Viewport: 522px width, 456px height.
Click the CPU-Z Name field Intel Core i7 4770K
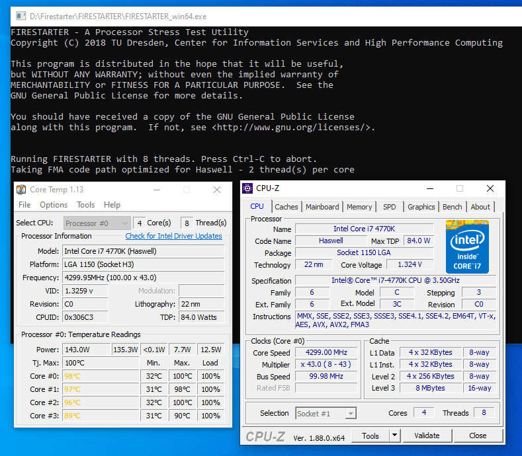coord(364,229)
